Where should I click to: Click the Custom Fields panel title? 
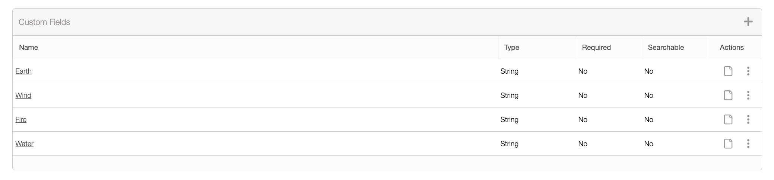click(44, 22)
